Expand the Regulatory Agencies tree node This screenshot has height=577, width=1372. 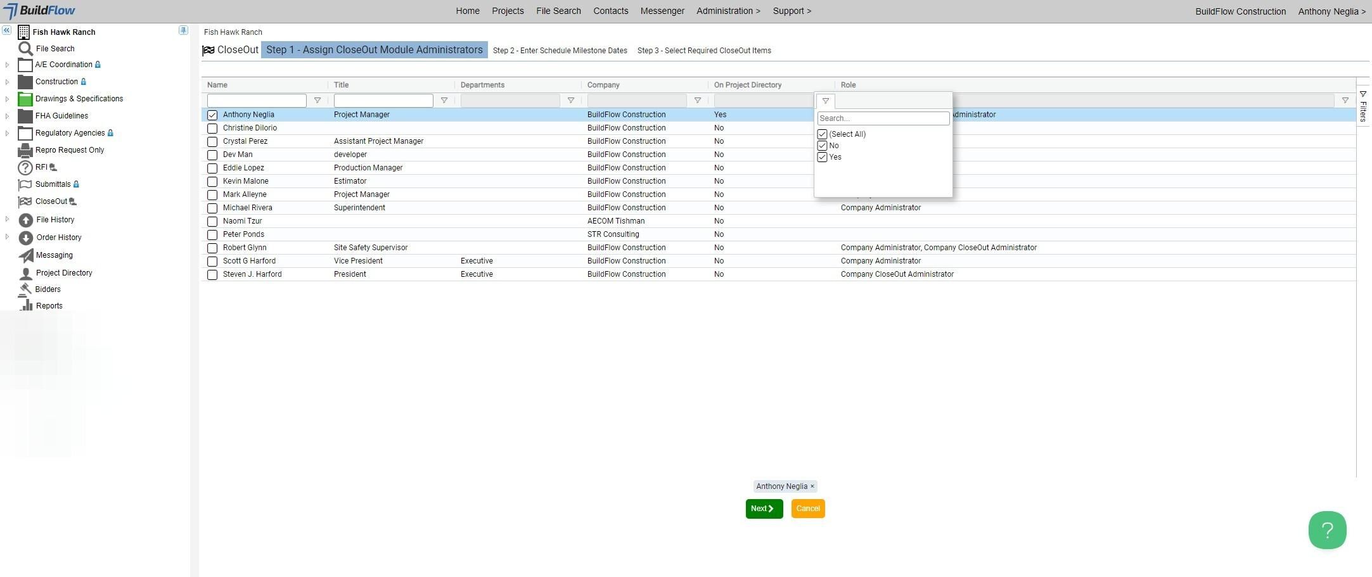(x=7, y=133)
